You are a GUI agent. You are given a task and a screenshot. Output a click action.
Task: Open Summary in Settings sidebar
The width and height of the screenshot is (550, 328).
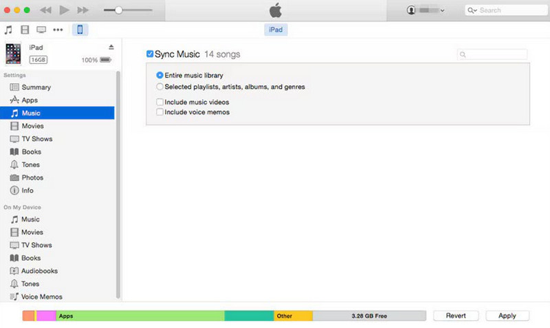tap(57, 87)
